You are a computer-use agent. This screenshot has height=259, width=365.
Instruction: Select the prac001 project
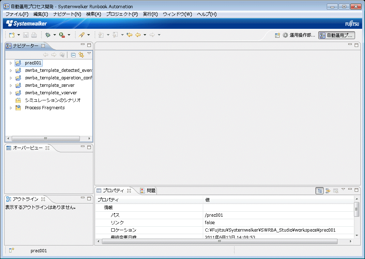point(33,63)
